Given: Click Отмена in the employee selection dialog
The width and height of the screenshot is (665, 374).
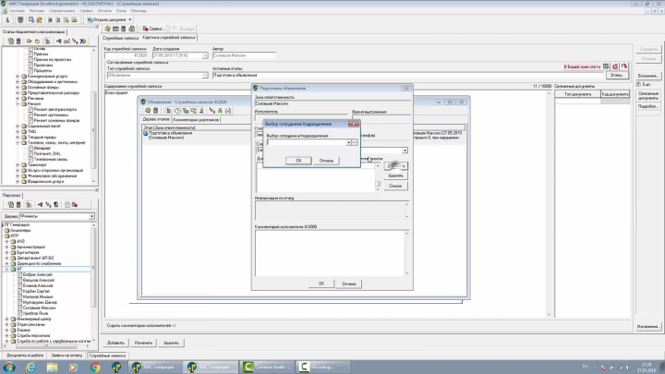Looking at the screenshot, I should (326, 161).
